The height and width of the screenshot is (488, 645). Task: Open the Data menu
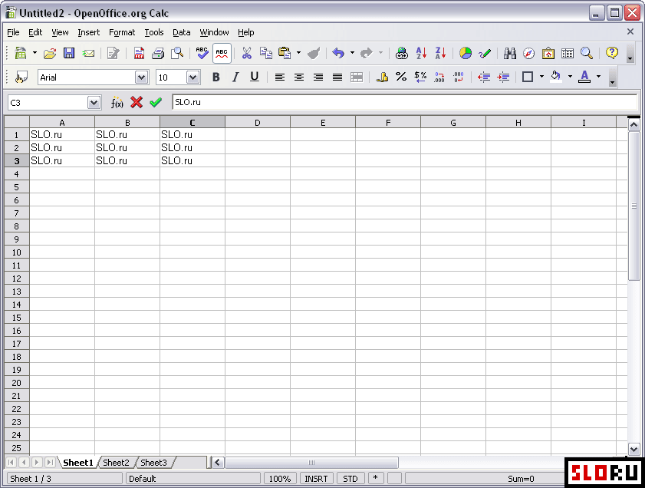tap(182, 32)
